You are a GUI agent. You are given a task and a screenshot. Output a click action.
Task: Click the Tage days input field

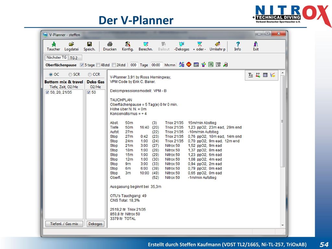134,65
